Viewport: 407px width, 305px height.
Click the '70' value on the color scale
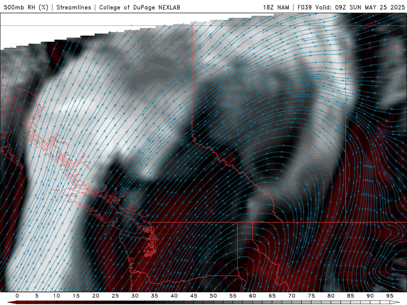292,296
